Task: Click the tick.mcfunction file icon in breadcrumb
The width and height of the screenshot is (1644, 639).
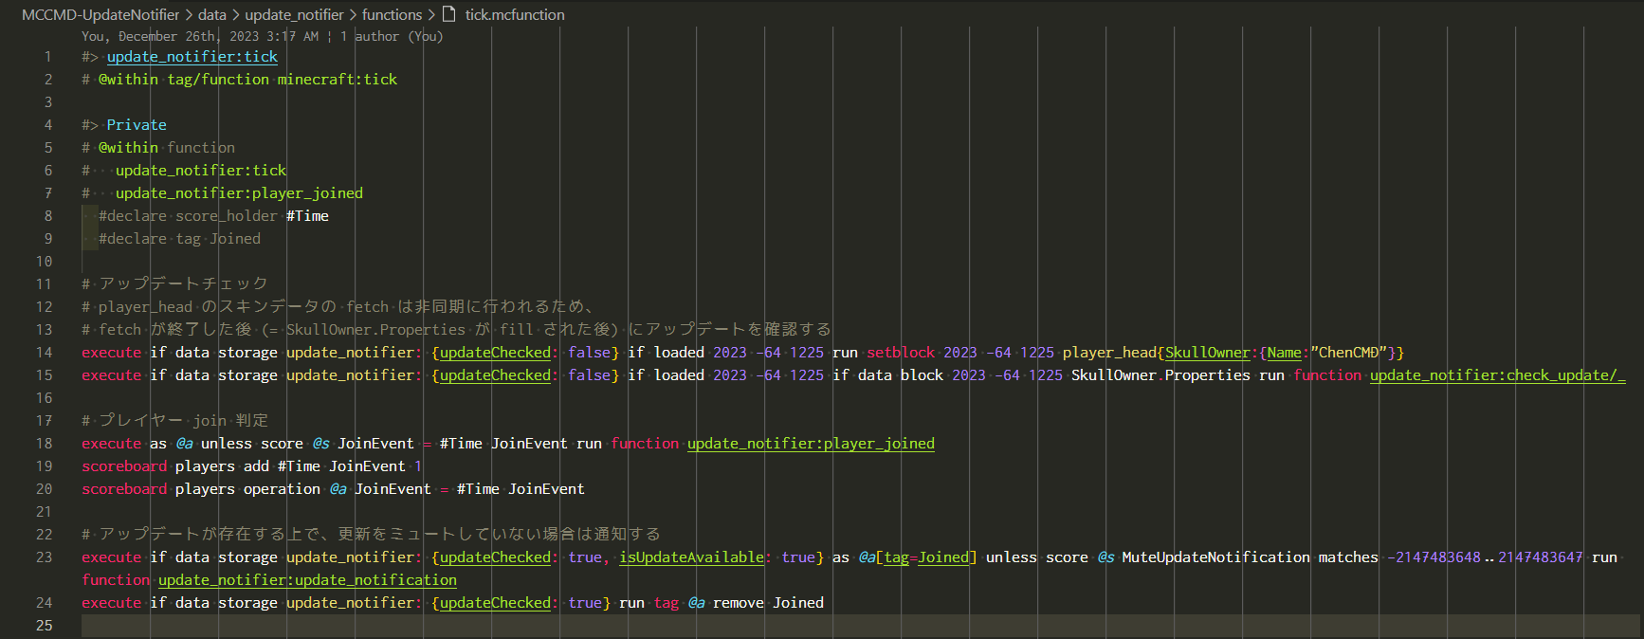Action: 449,14
